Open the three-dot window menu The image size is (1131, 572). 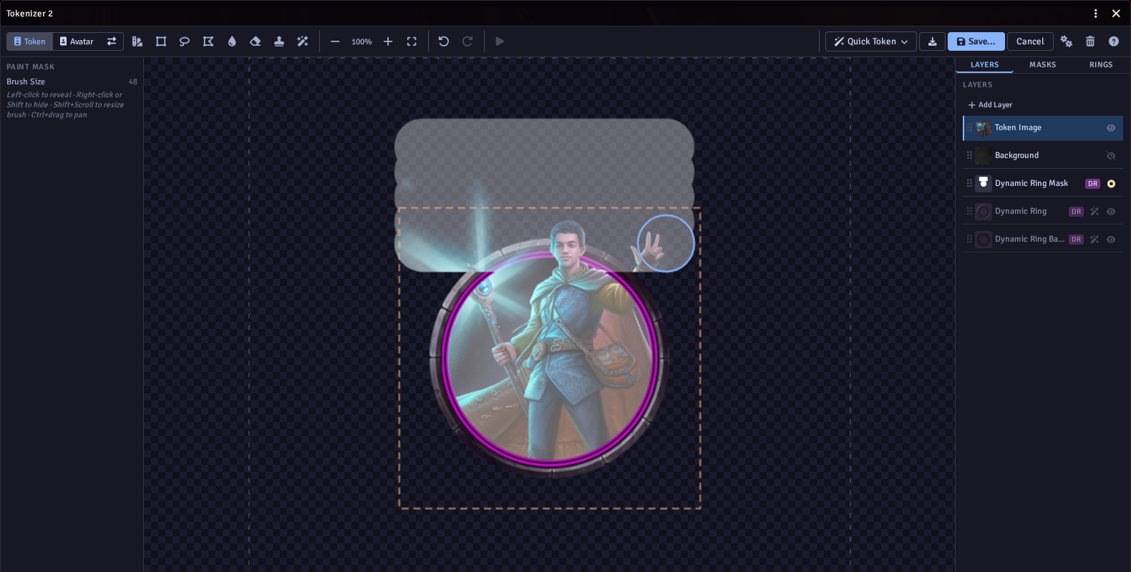(x=1095, y=14)
